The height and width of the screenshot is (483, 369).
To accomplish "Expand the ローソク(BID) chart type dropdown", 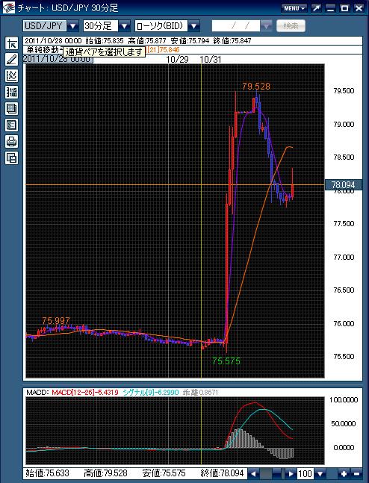I will pyautogui.click(x=194, y=26).
